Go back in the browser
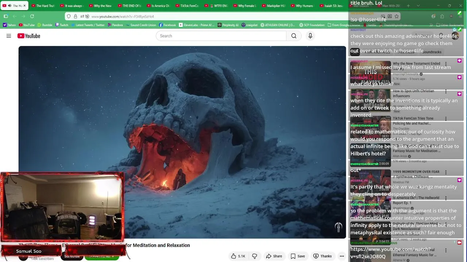Image resolution: width=467 pixels, height=262 pixels. [x=15, y=16]
